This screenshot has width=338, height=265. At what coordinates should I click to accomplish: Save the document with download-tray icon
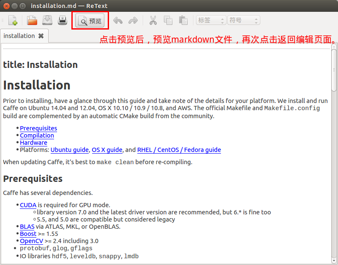pos(47,20)
